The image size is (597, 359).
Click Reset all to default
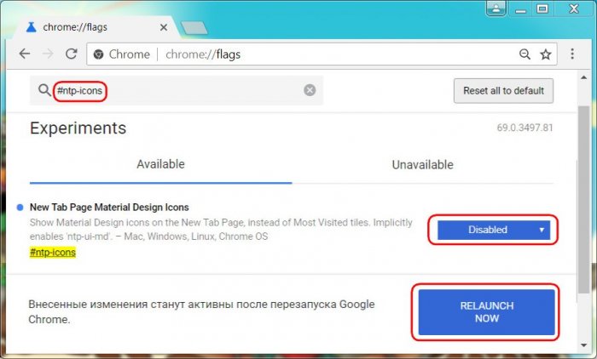click(x=503, y=91)
